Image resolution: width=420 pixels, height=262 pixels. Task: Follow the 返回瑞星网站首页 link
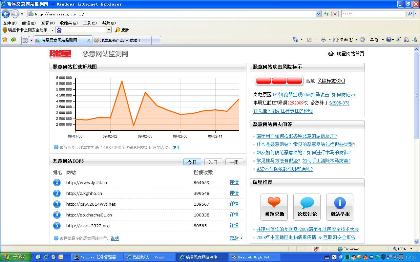(346, 54)
